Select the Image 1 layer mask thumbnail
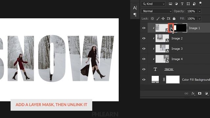Screen dimensions: 210x118 click(x=180, y=28)
